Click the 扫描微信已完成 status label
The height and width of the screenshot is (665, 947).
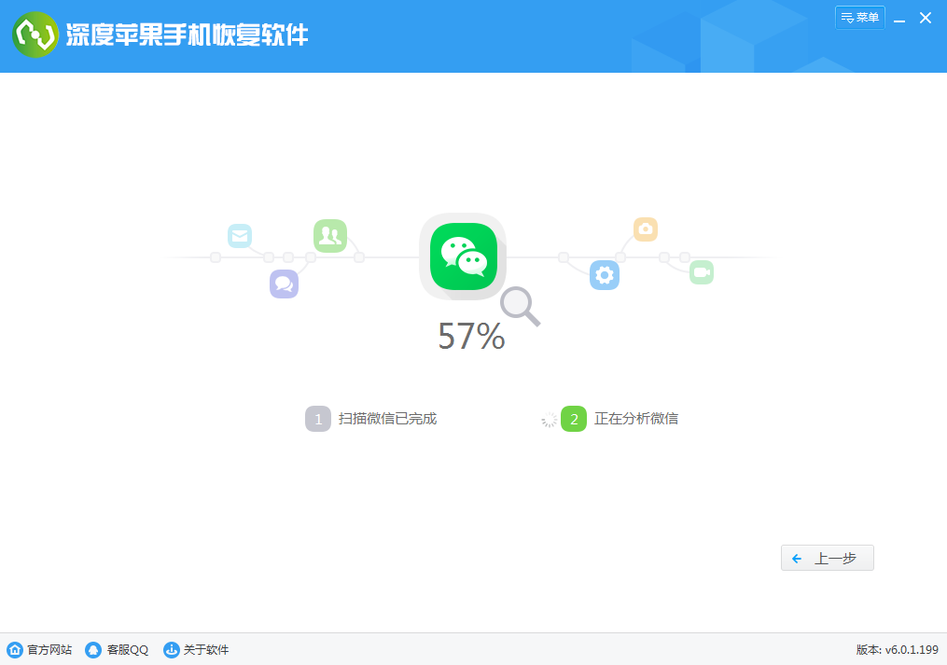pyautogui.click(x=387, y=419)
